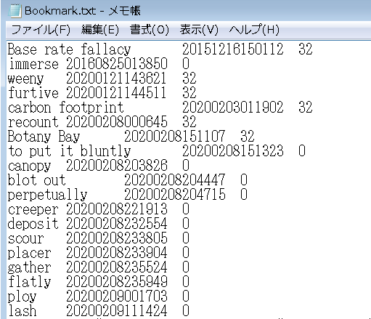Click the word 'placer'
Viewport: 371px width, 319px height.
(x=29, y=254)
